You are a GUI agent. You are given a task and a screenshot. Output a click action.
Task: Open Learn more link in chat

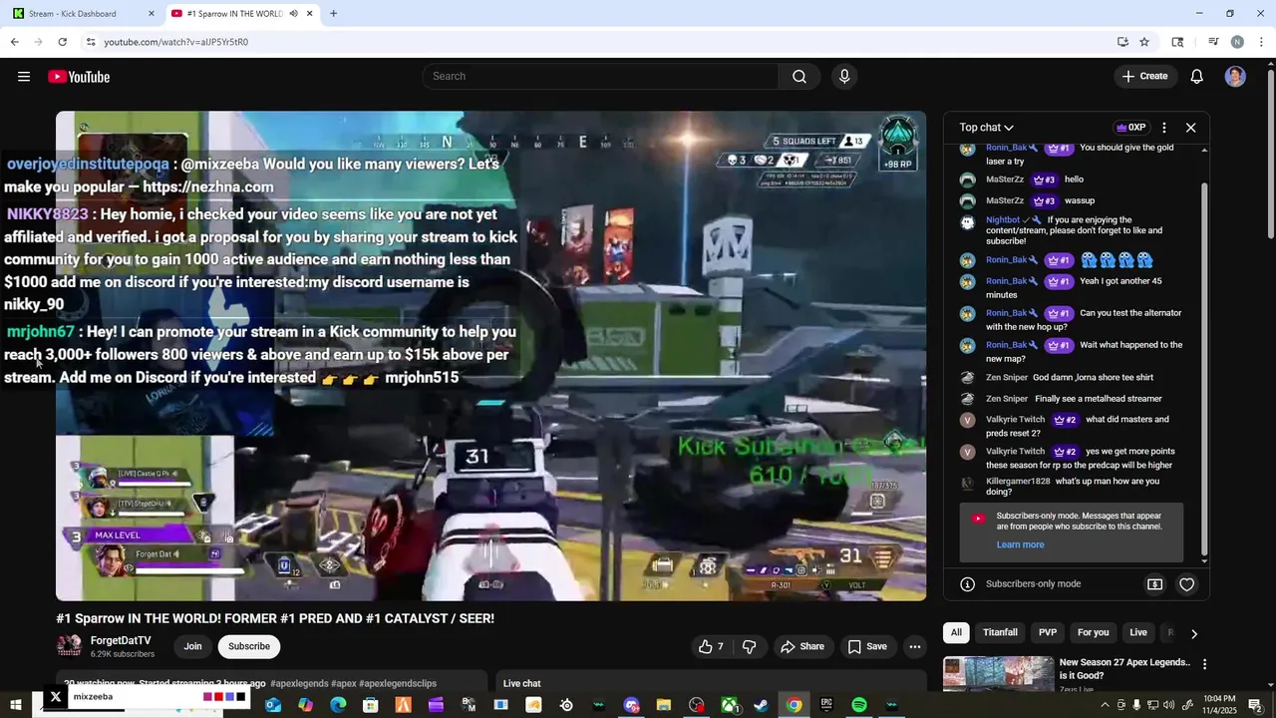pos(1020,544)
